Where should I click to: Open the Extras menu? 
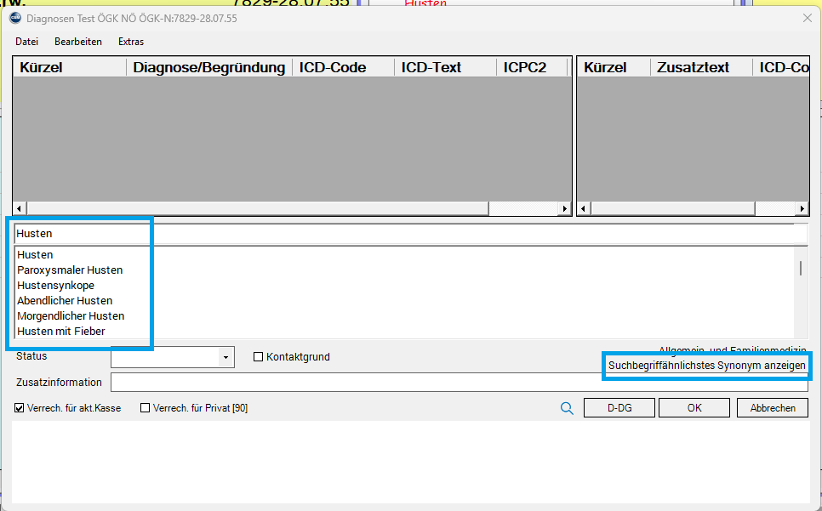point(131,42)
